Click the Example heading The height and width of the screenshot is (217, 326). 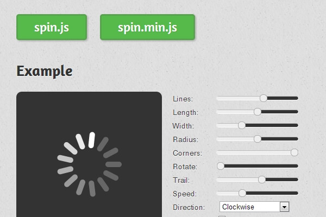[x=45, y=71]
